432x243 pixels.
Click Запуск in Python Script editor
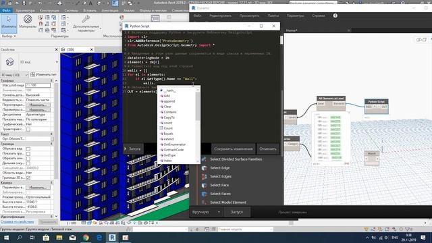[x=132, y=148]
